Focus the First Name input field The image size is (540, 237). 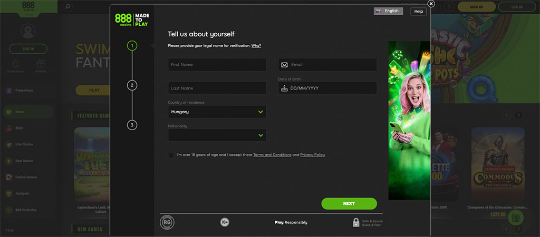tap(217, 65)
